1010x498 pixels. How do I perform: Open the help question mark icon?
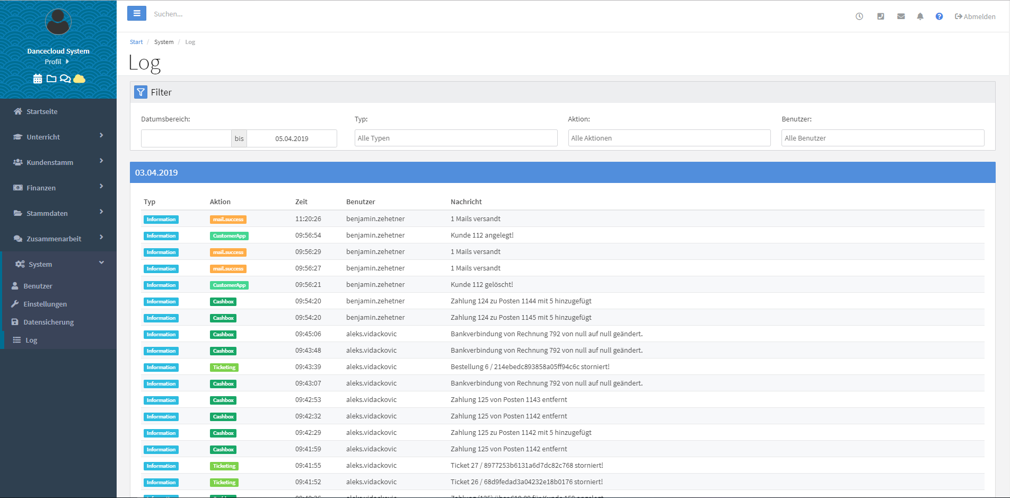[939, 16]
